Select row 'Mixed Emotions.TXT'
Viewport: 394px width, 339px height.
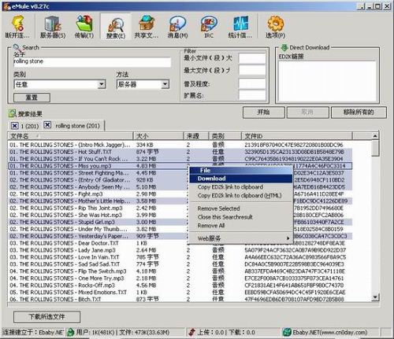pyautogui.click(x=180, y=292)
